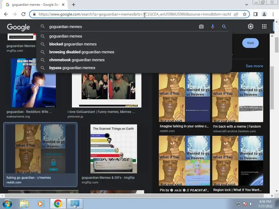Click the image side panel scrollbar thumb
The image size is (279, 209).
[272, 88]
